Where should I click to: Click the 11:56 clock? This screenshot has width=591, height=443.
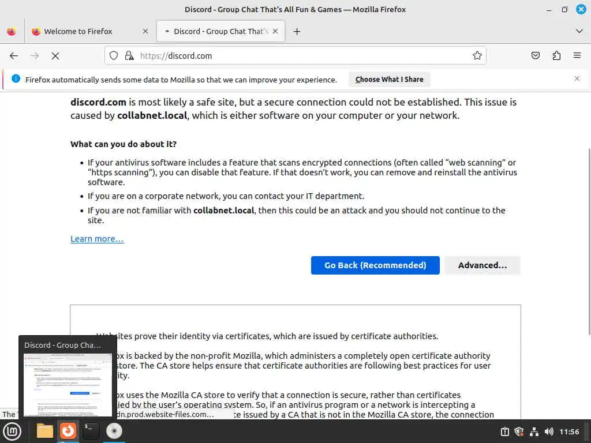(x=569, y=431)
